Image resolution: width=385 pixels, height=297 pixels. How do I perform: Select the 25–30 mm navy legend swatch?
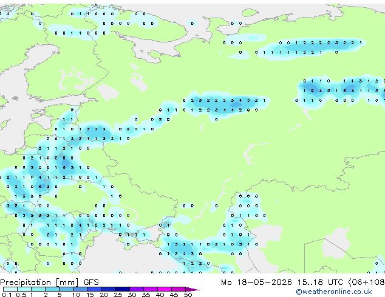123,289
